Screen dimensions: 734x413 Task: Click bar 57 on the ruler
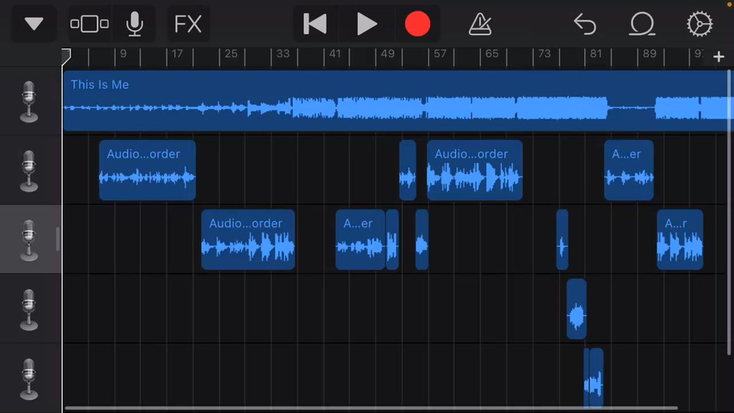point(440,54)
